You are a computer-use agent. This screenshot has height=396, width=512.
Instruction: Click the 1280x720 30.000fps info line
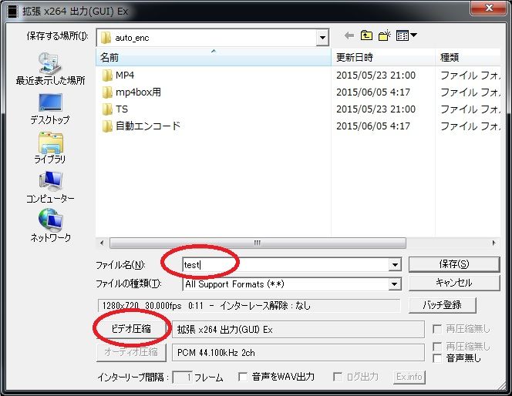tap(249, 306)
